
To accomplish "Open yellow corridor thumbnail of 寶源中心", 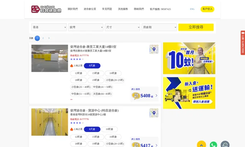I will coord(50,122).
